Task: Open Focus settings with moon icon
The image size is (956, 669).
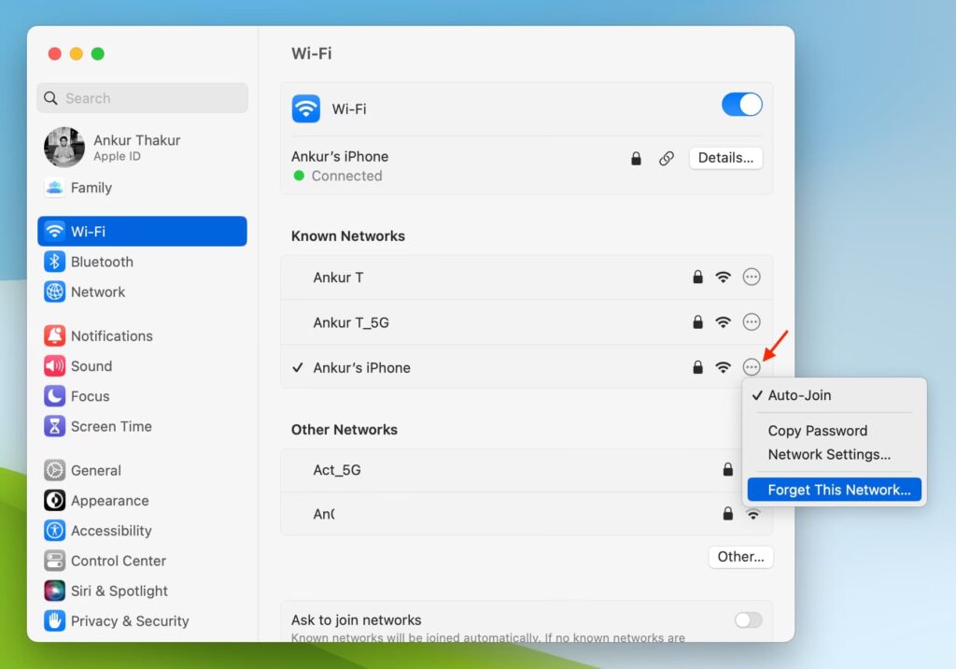Action: pyautogui.click(x=55, y=396)
